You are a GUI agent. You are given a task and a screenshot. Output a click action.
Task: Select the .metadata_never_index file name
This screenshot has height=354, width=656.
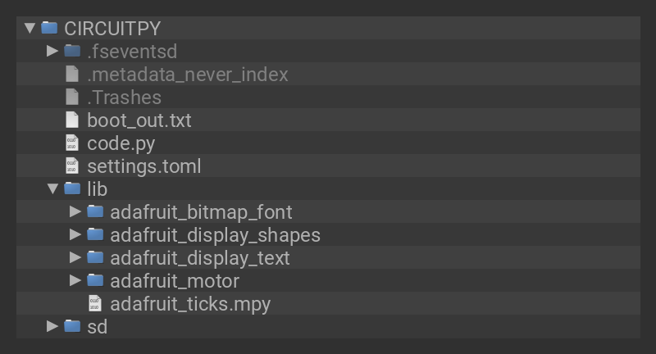pos(188,75)
